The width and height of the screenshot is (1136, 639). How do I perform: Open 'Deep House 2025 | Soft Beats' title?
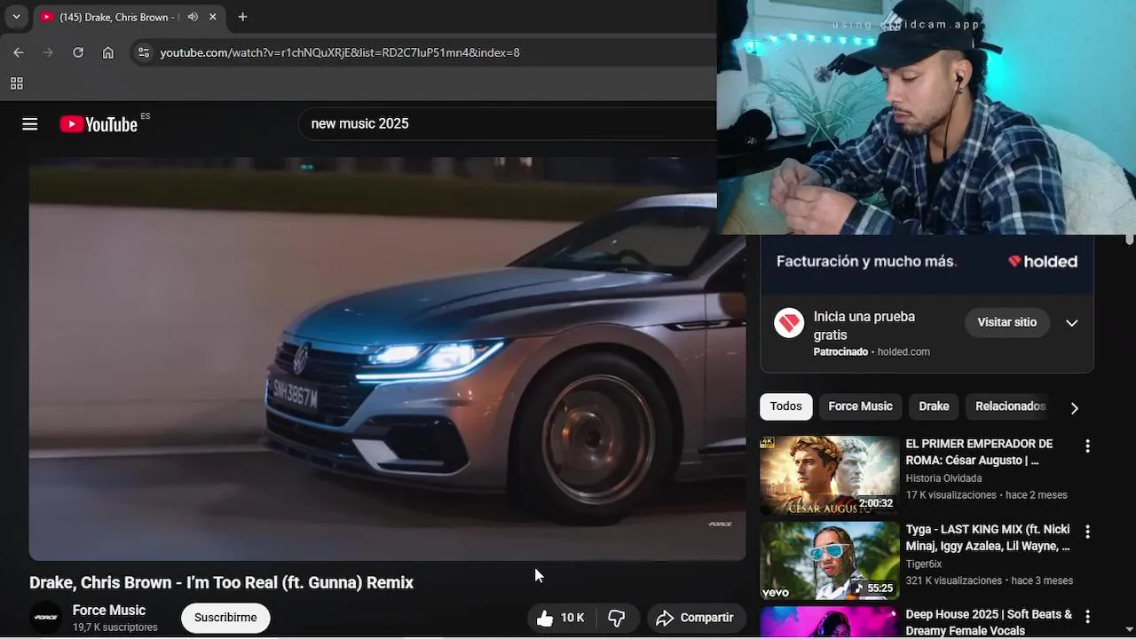pyautogui.click(x=989, y=622)
